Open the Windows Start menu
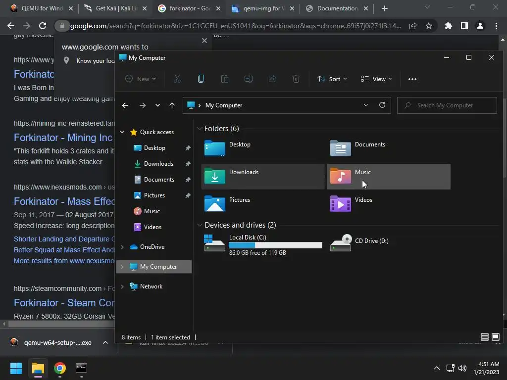 click(x=16, y=368)
